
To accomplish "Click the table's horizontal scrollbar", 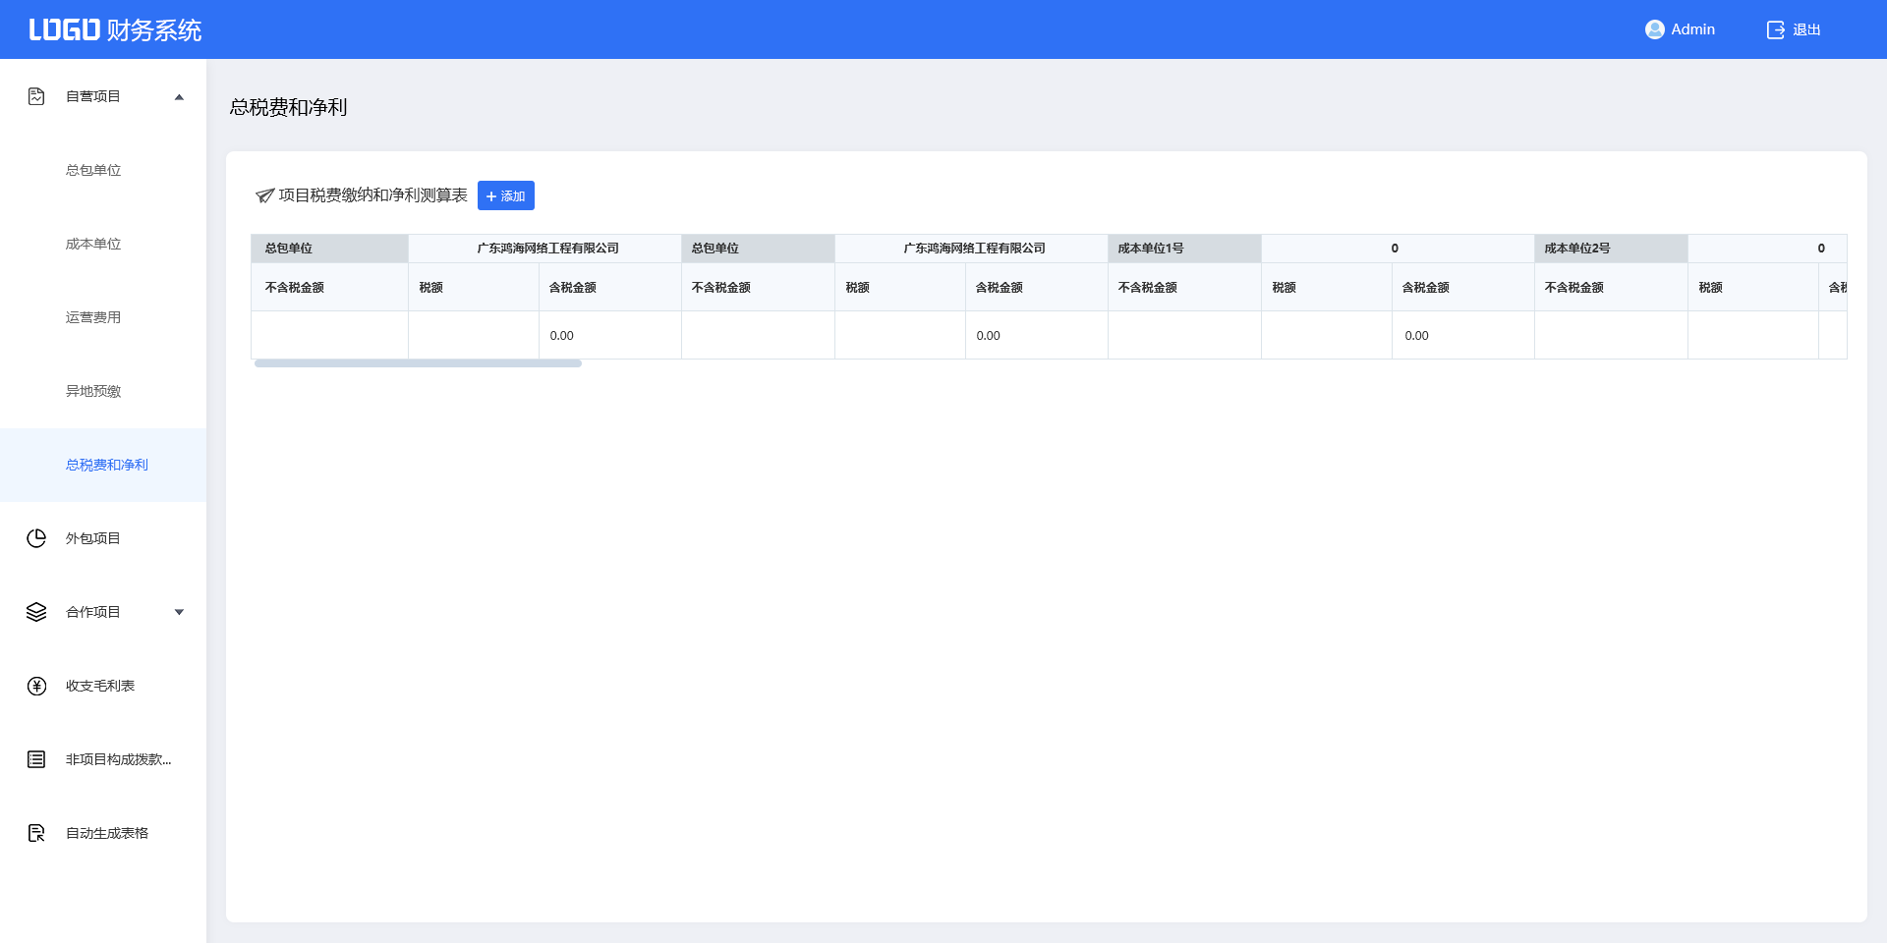I will (418, 363).
